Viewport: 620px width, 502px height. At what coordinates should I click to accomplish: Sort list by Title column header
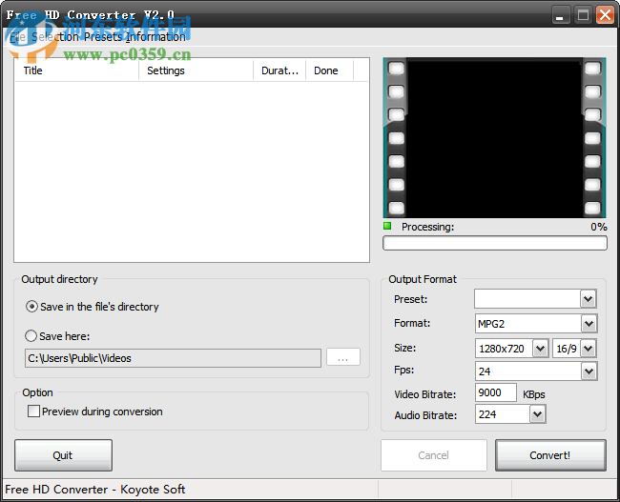(76, 70)
